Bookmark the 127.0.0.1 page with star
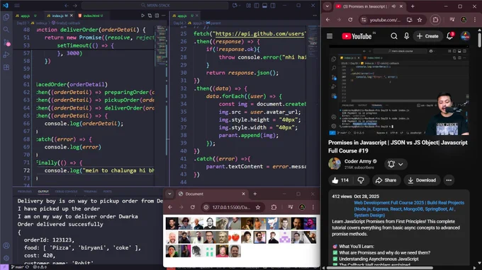Viewport: 482px width, 270px height. click(x=258, y=208)
